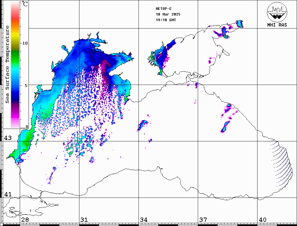297x226 pixels.
Task: Click the date "18 Mar 2025"
Action: coord(168,14)
